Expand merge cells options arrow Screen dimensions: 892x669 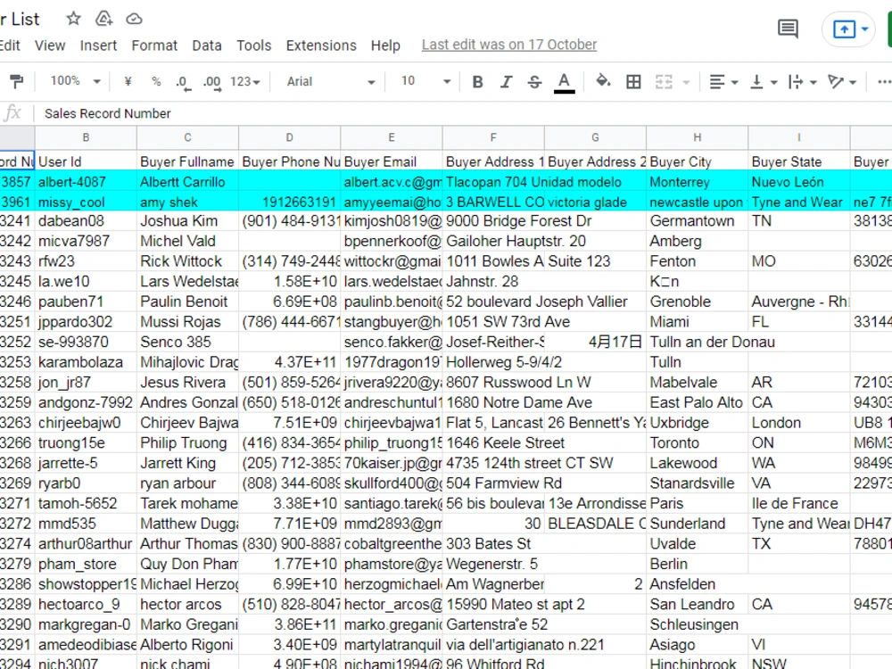tap(686, 82)
